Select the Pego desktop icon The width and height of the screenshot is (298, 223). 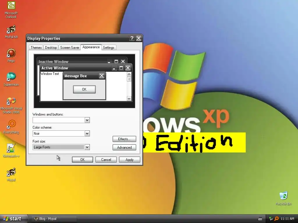point(11,55)
